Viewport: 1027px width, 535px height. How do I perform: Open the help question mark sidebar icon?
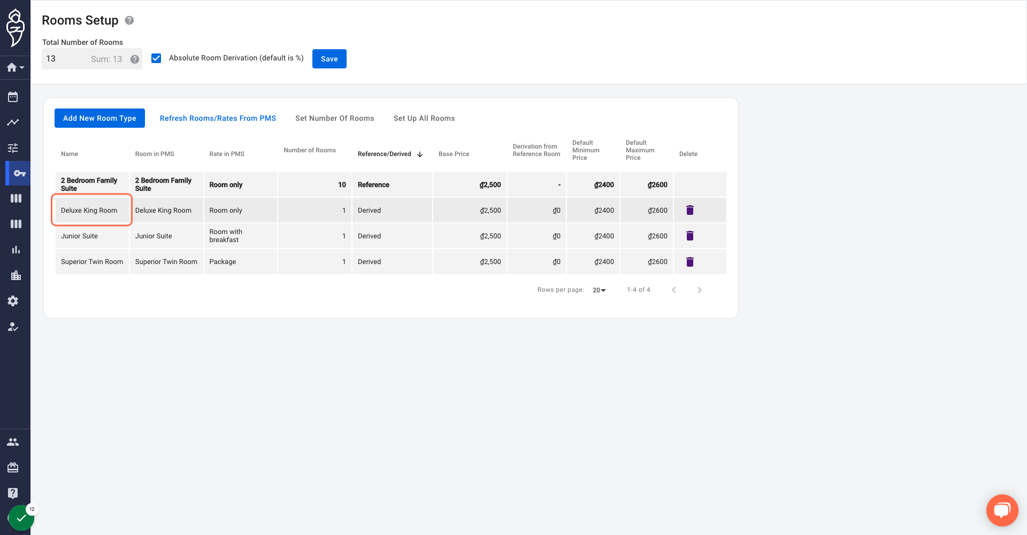tap(13, 493)
